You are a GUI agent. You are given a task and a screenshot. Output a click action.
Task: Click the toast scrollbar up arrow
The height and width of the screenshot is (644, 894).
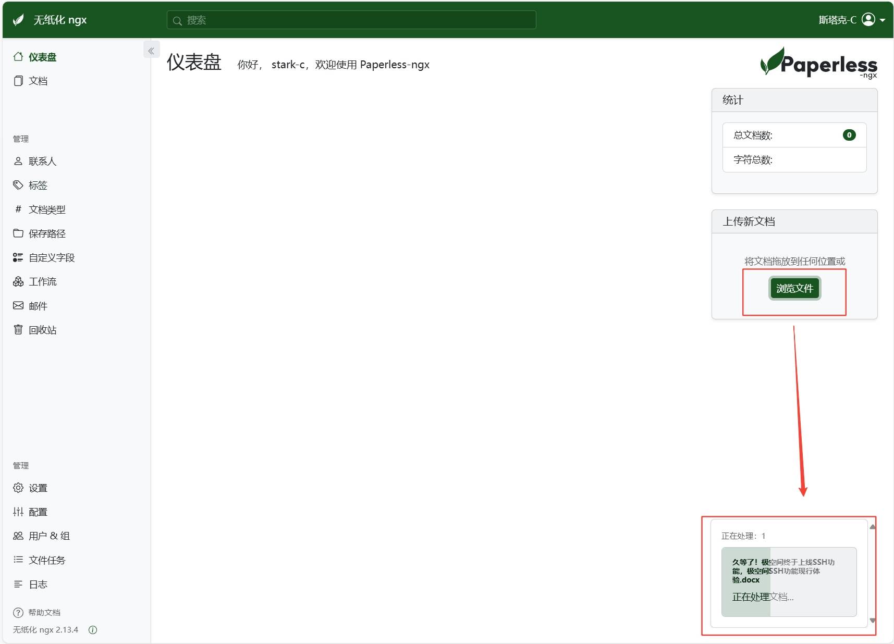tap(873, 527)
